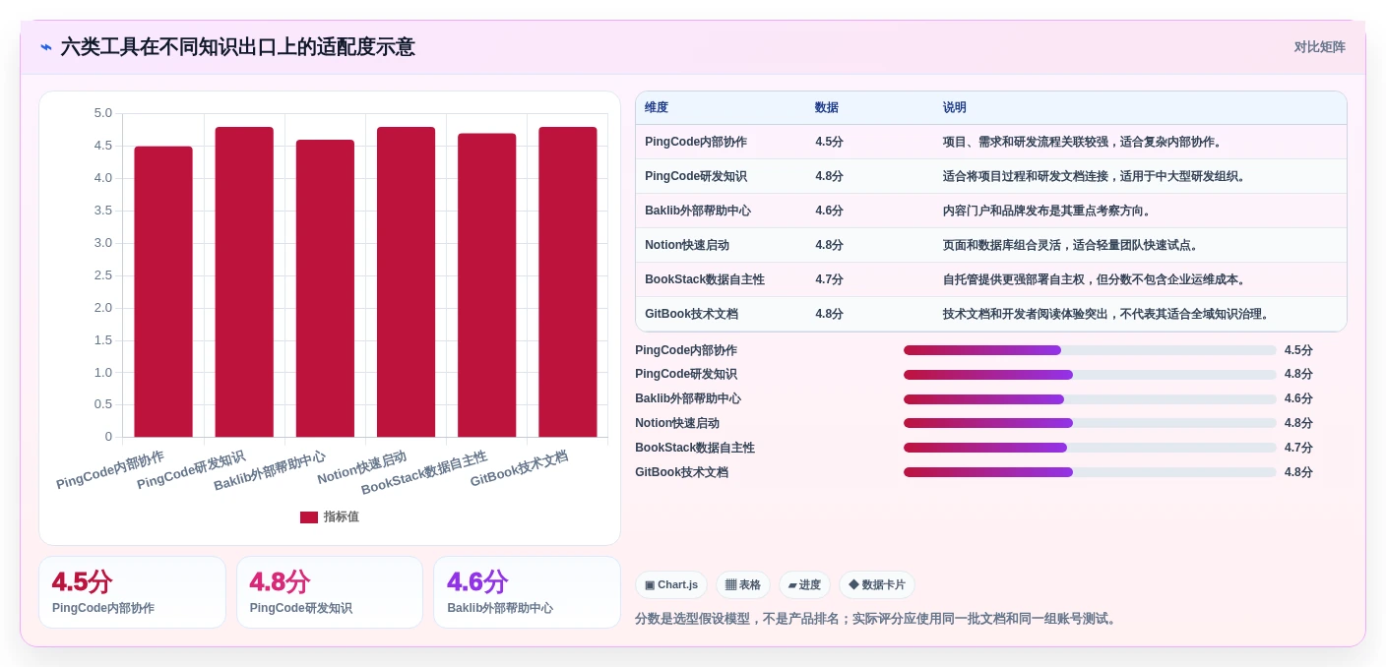Click the GitBook技术文档 progress bar
This screenshot has height=667, width=1386.
(x=1090, y=472)
